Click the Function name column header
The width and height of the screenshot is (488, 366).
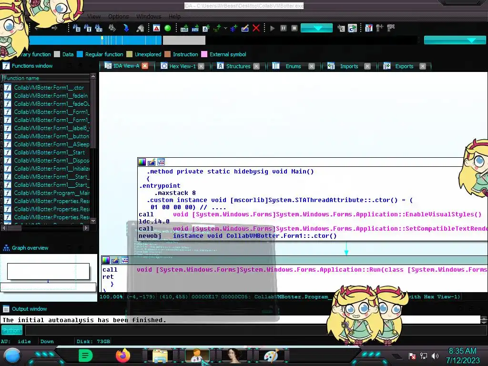pyautogui.click(x=46, y=78)
